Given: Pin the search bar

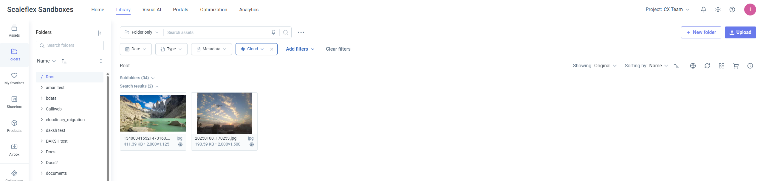Looking at the screenshot, I should coord(273,32).
